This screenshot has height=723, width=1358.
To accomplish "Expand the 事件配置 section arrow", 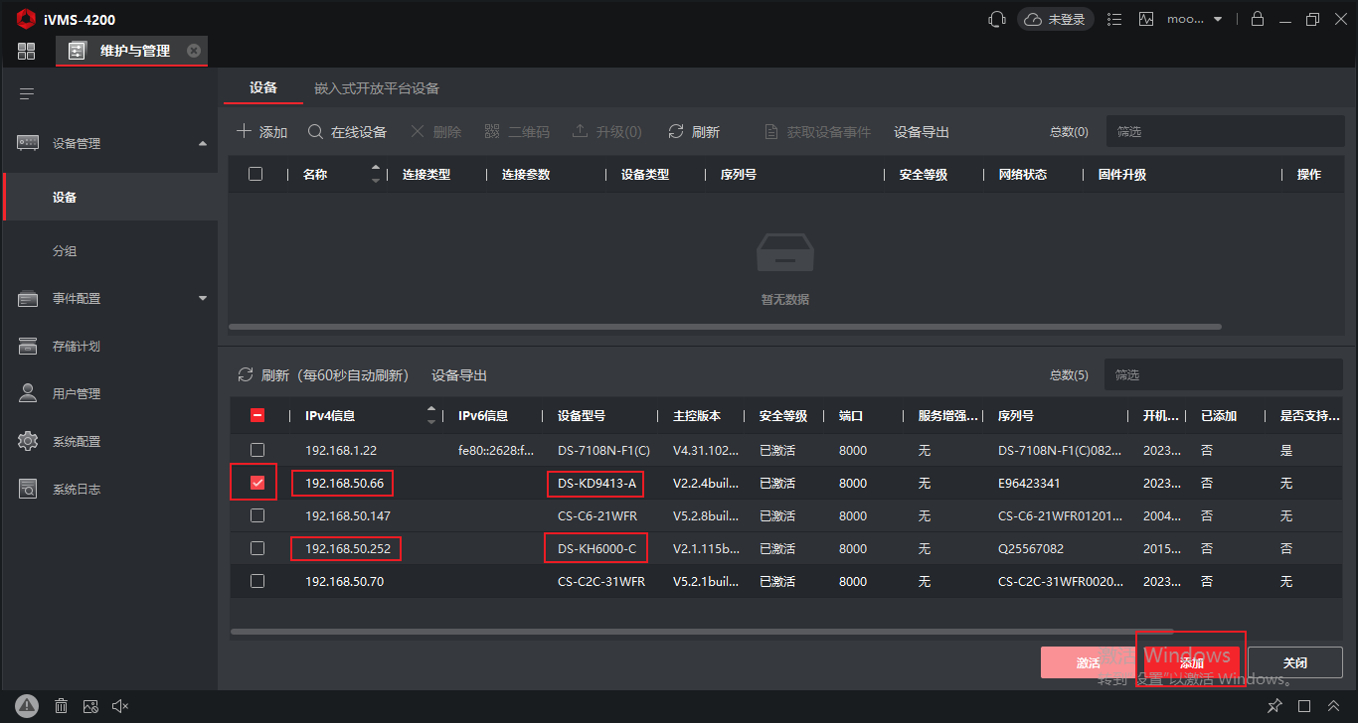I will point(203,298).
